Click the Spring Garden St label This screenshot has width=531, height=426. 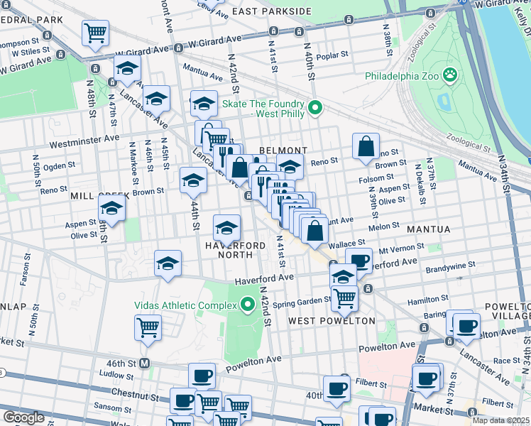pos(302,302)
